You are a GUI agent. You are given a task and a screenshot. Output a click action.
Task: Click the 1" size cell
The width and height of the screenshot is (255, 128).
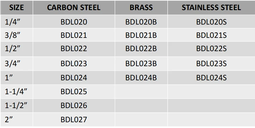tap(17, 78)
